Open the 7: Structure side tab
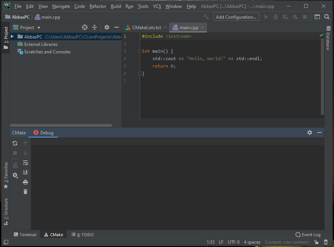The image size is (334, 247). pyautogui.click(x=6, y=212)
